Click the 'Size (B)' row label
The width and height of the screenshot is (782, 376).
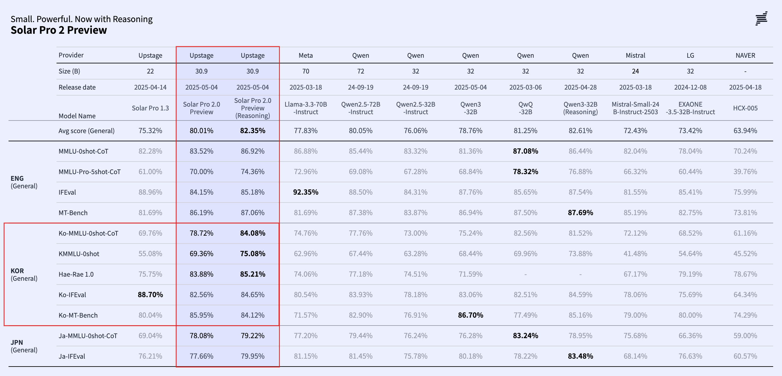[69, 71]
